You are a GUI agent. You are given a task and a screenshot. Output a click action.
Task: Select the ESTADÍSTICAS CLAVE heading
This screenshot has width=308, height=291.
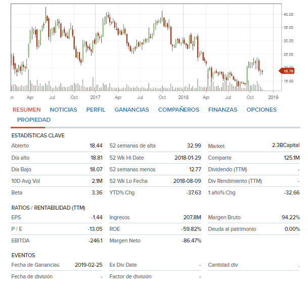38,135
